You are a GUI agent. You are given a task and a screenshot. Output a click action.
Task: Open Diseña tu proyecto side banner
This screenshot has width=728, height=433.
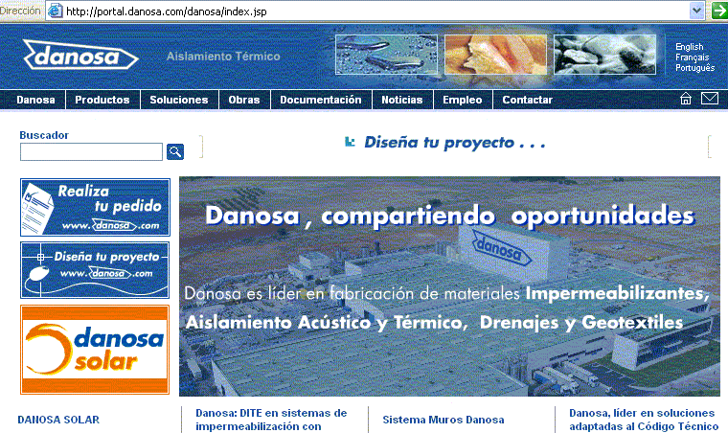click(95, 270)
